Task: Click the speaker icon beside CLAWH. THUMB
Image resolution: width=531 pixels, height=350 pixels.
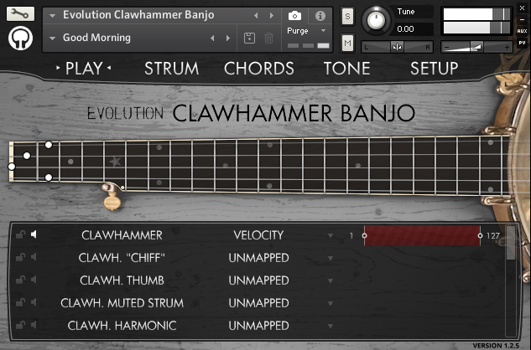Action: pyautogui.click(x=34, y=280)
